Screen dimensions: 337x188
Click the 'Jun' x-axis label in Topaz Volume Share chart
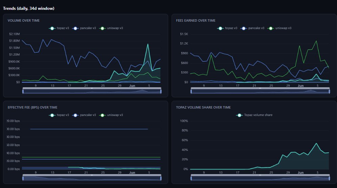coord(300,172)
